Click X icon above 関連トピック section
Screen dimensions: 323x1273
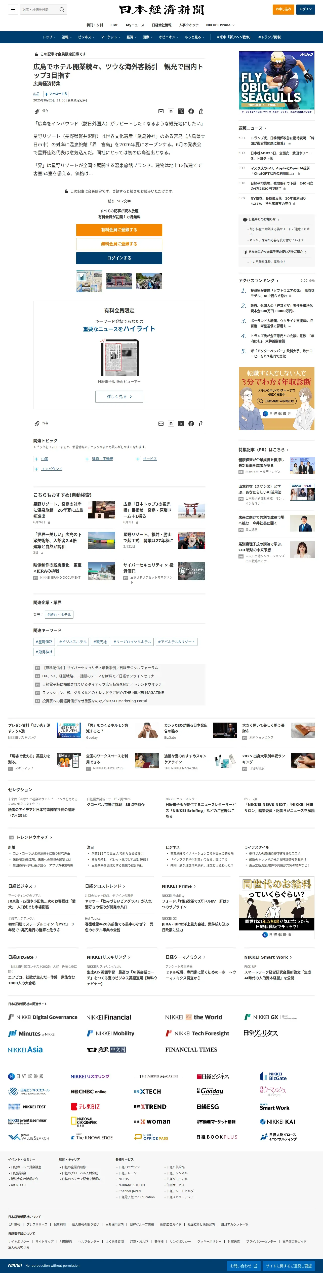point(181,424)
